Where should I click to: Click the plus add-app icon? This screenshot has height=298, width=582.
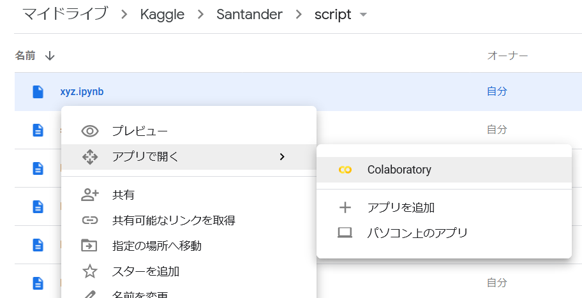point(345,207)
